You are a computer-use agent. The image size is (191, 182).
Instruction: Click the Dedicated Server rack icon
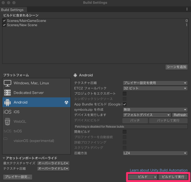pyautogui.click(x=8, y=93)
